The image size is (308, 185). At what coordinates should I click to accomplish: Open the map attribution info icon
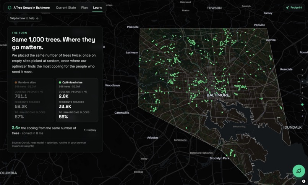coord(304,181)
